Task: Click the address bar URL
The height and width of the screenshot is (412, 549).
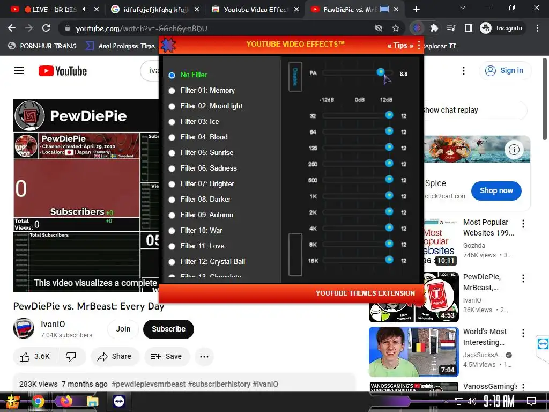Action: pyautogui.click(x=142, y=28)
